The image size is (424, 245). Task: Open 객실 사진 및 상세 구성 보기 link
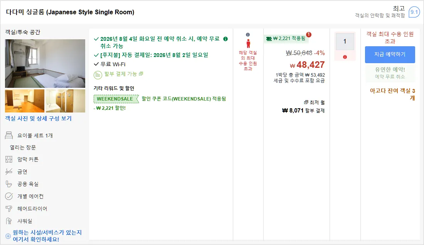[x=39, y=118]
